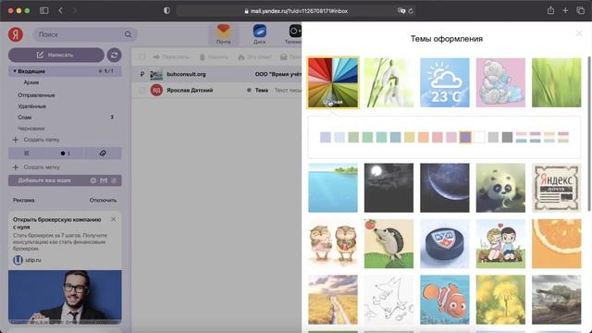Viewport: 592px width, 333px height.
Task: Click plus icon next to Создать папку
Action: click(16, 140)
